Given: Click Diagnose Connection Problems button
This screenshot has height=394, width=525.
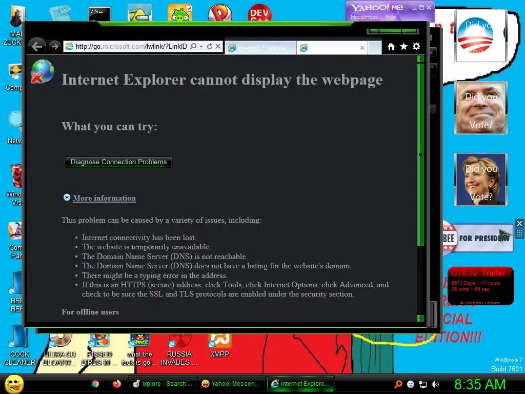Looking at the screenshot, I should [x=118, y=162].
